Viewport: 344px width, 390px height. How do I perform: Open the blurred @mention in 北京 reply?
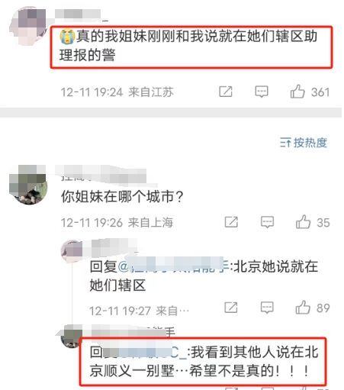[x=174, y=266]
